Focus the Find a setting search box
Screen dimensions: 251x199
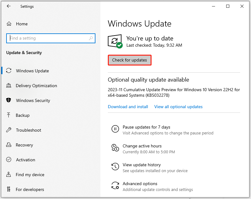coord(51,38)
